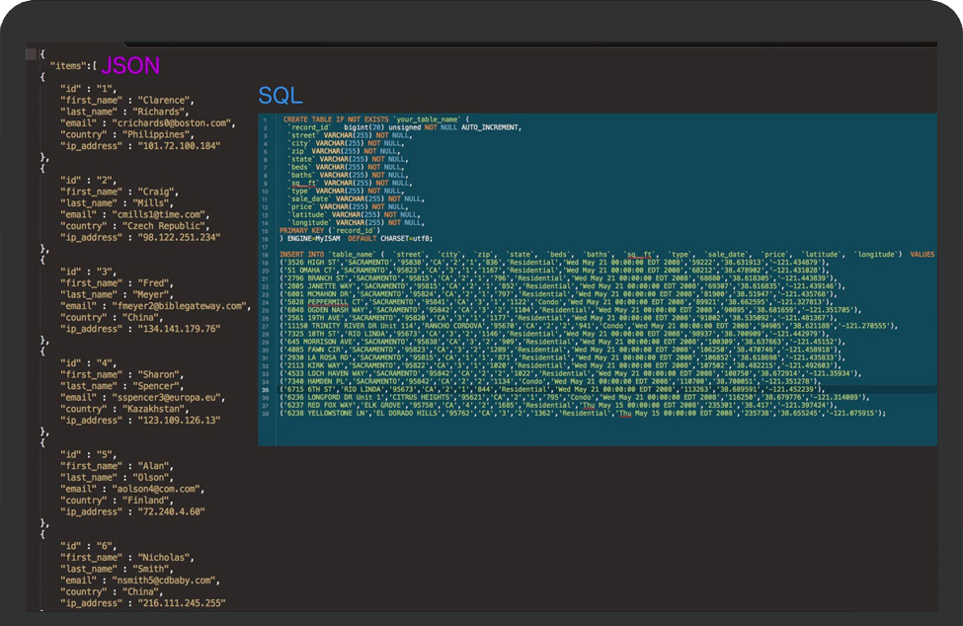Click the magenta JSON label
963x626 pixels.
(x=130, y=66)
